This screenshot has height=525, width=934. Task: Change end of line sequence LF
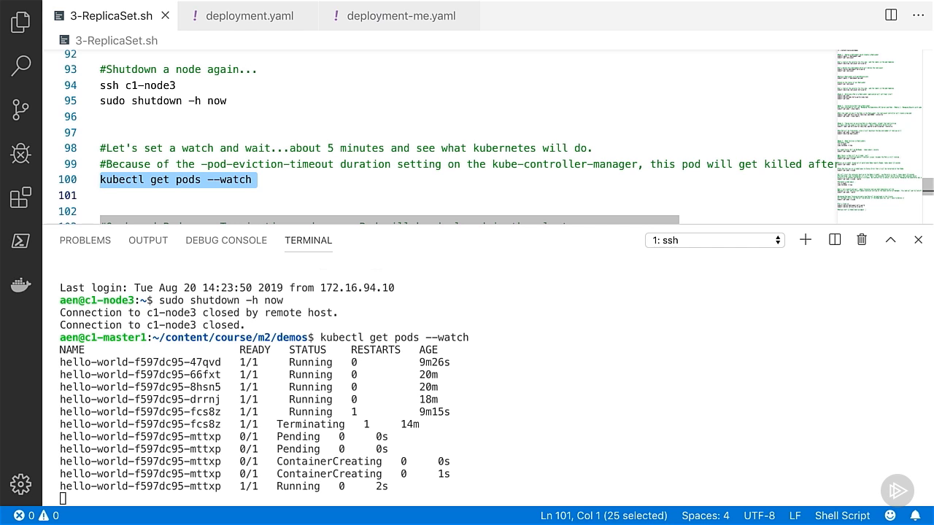pos(795,516)
